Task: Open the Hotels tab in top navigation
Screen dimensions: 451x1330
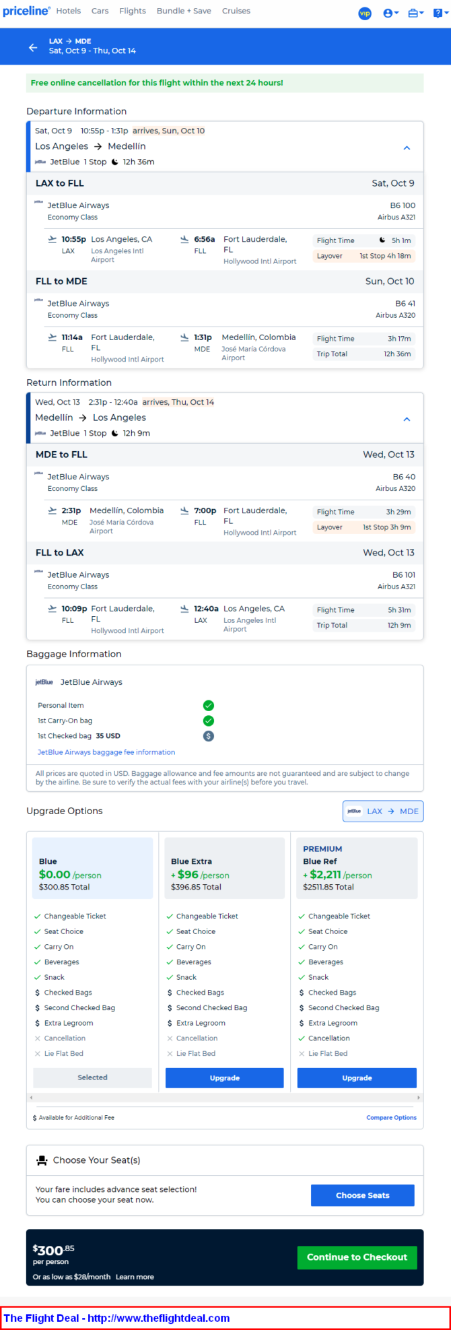Action: (69, 11)
